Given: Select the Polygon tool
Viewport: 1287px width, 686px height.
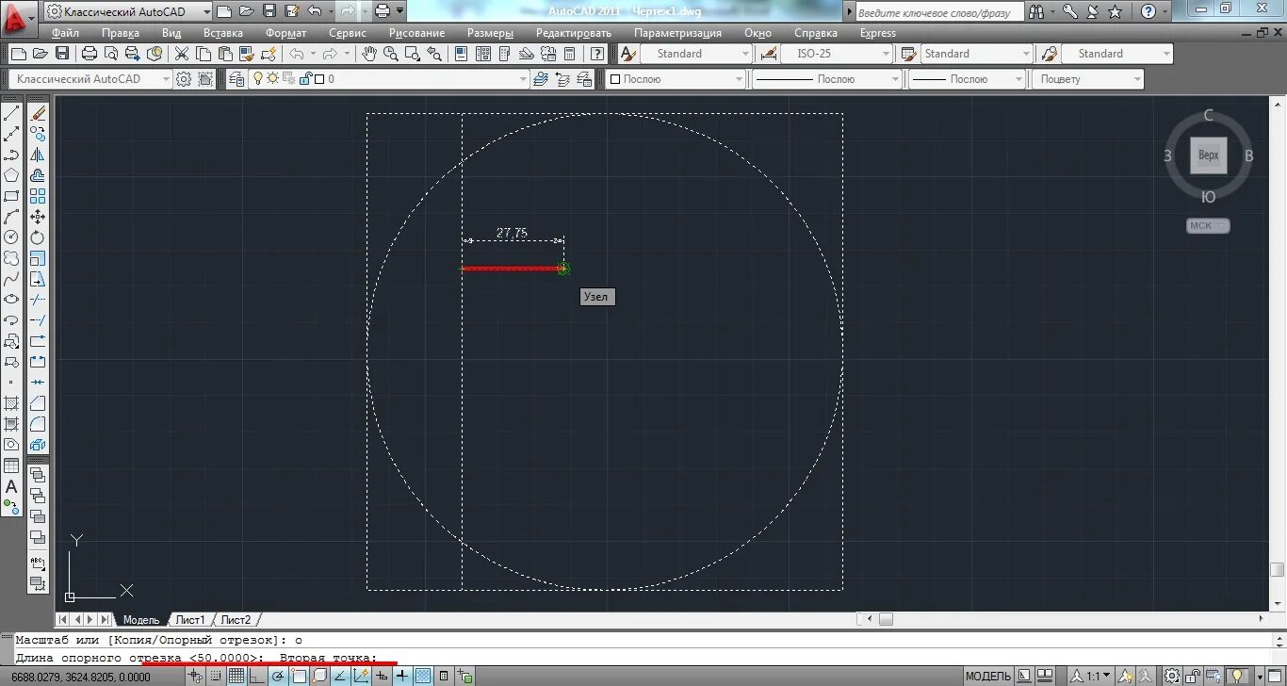Looking at the screenshot, I should (11, 175).
